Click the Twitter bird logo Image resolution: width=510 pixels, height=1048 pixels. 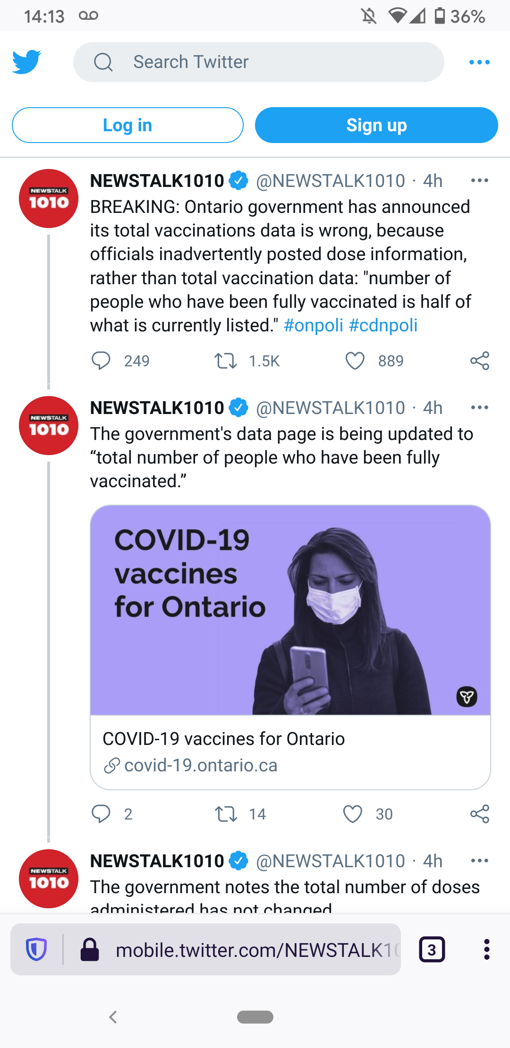tap(26, 62)
